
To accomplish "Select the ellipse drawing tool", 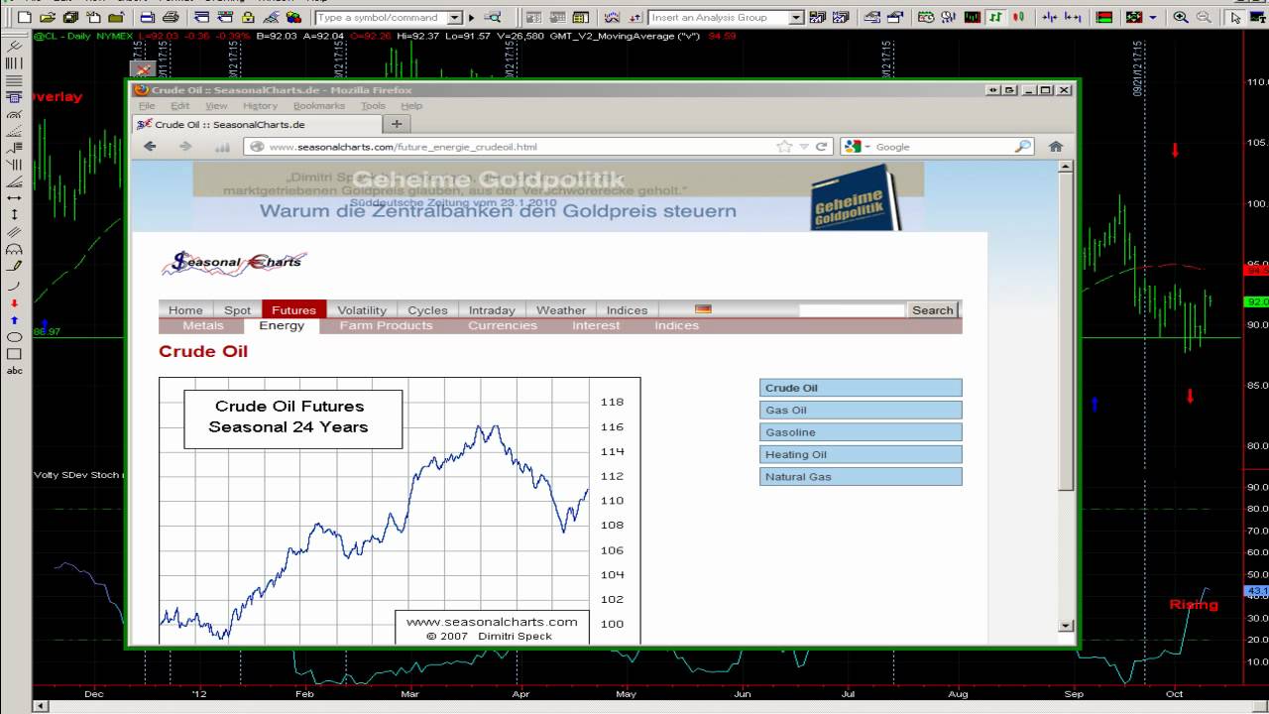I will point(14,337).
